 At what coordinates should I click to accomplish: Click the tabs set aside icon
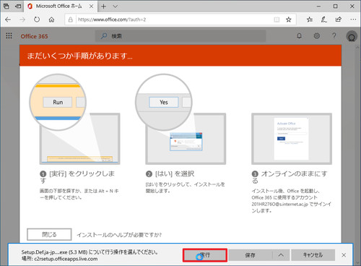click(x=6, y=7)
